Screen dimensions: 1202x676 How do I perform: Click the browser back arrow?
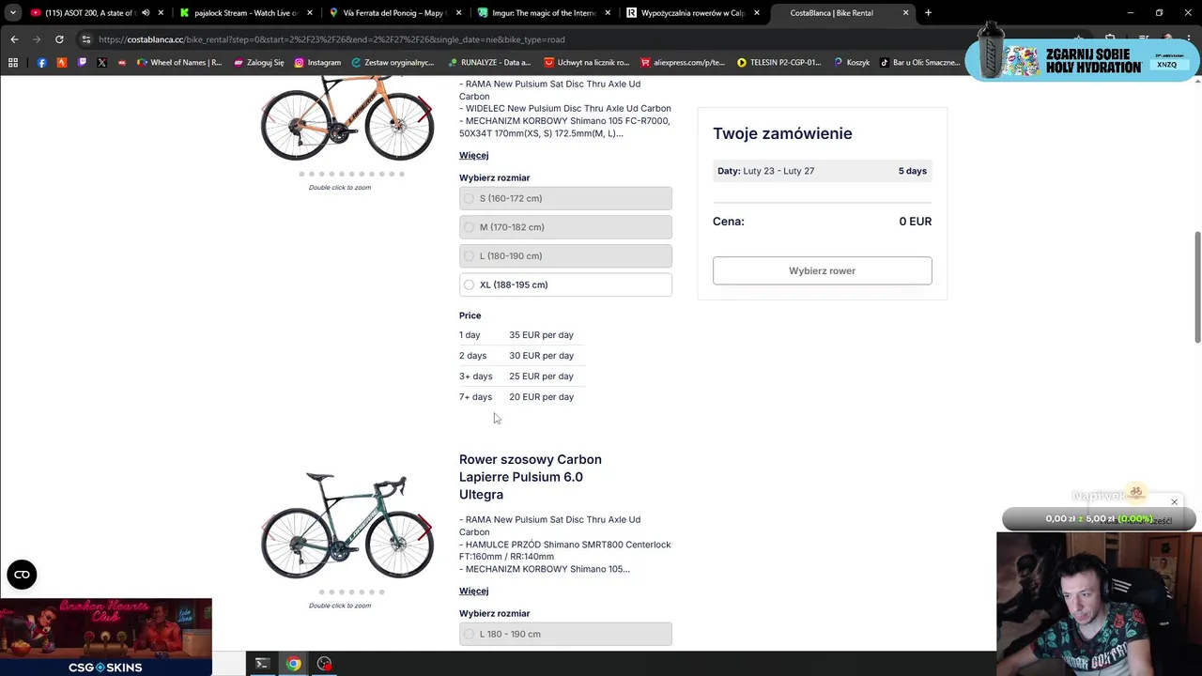(14, 39)
